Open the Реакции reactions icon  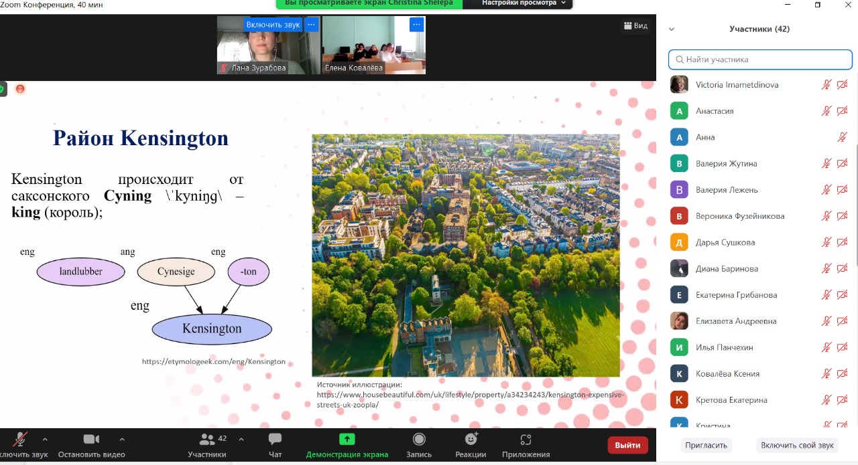pos(471,440)
